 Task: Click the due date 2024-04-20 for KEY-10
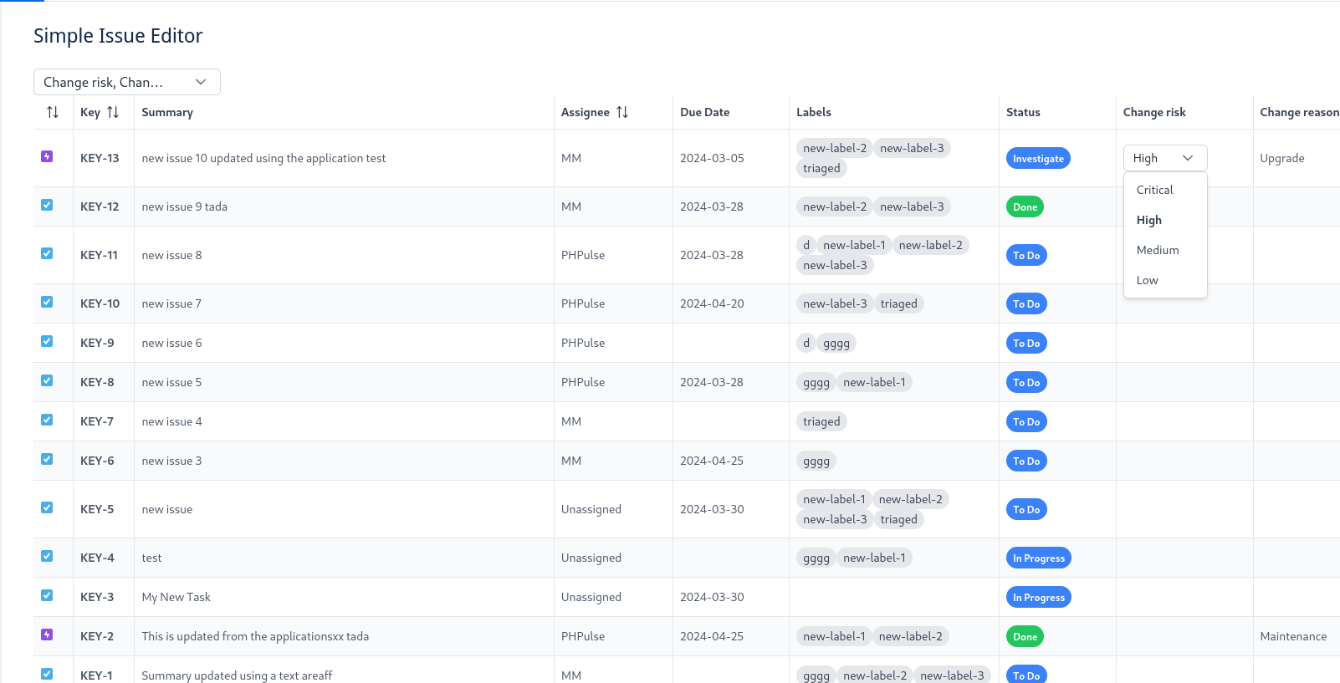(712, 304)
